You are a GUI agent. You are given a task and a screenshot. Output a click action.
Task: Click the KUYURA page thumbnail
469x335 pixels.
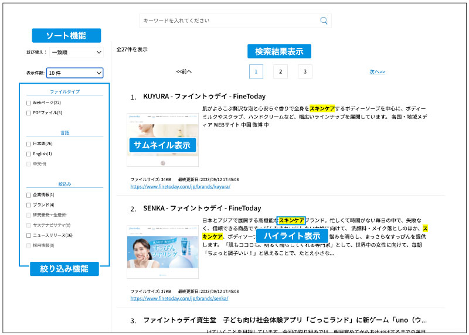point(163,140)
